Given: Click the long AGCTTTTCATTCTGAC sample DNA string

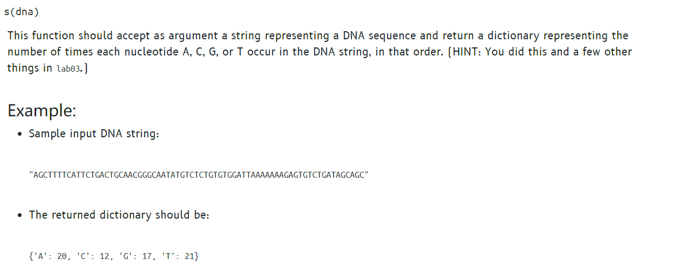Looking at the screenshot, I should (199, 175).
